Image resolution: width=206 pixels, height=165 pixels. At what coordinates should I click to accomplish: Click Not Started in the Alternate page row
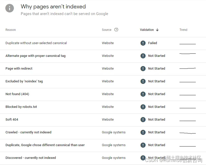(157, 56)
